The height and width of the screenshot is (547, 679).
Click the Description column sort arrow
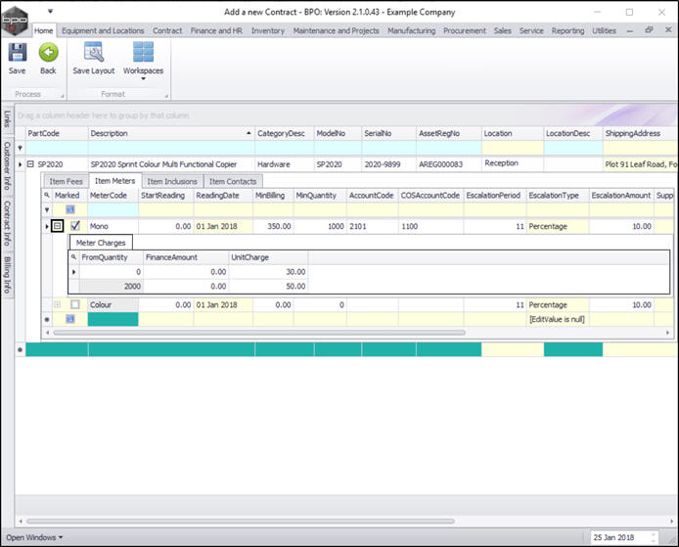tap(247, 133)
